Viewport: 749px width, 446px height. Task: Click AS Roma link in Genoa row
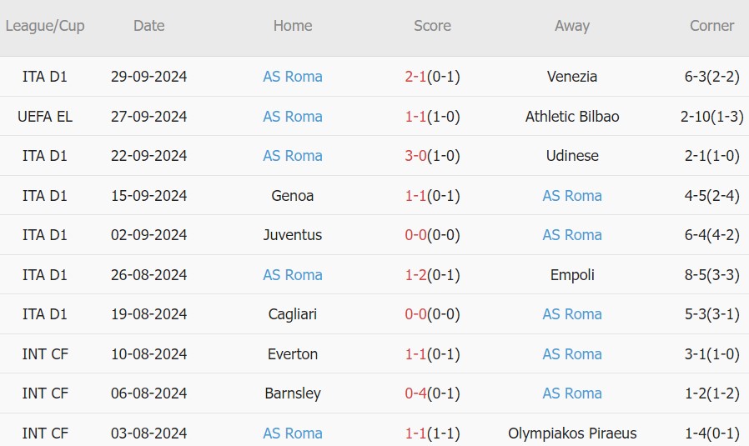(x=572, y=196)
